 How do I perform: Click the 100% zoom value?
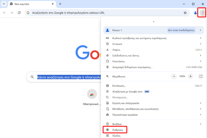[182, 76]
